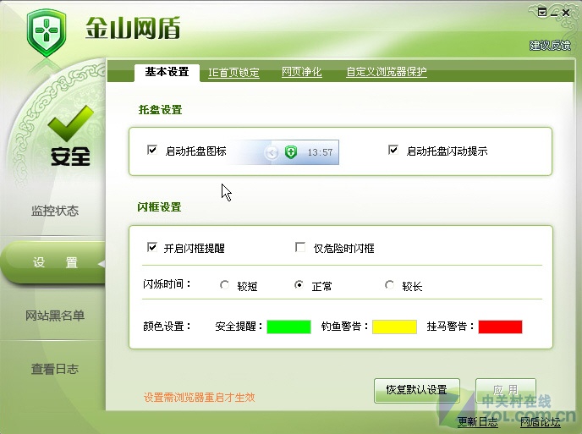Change the red 挂马警告 color swatch
Viewport: 582px width, 434px height.
point(500,327)
